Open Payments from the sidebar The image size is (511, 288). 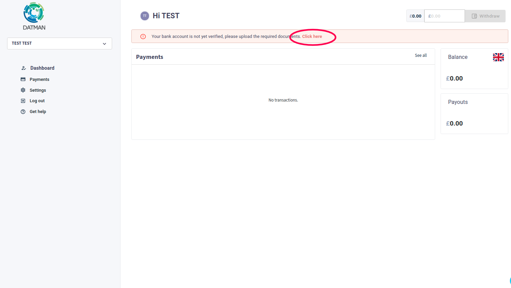[x=39, y=80]
